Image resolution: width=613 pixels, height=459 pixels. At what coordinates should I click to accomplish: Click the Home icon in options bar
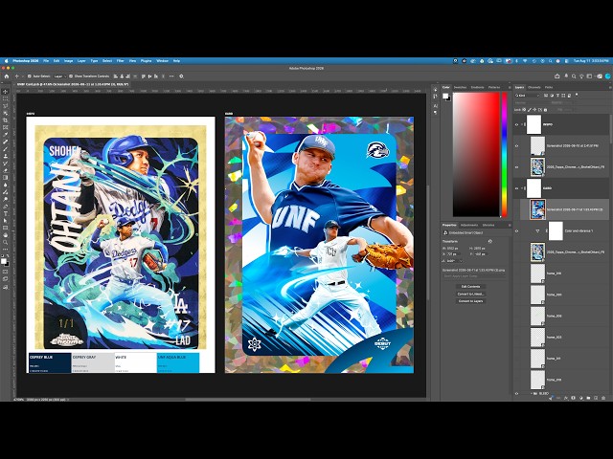7,76
